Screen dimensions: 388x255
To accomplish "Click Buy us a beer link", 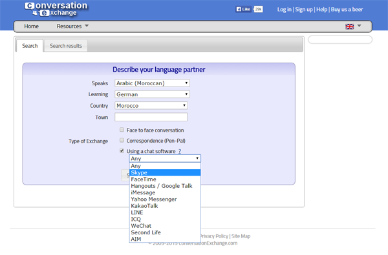I will [347, 10].
